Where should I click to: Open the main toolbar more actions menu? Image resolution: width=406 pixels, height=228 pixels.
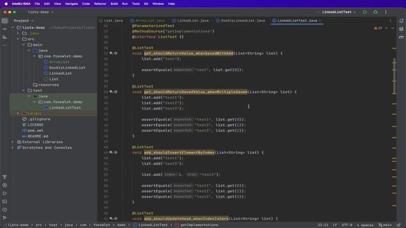tap(386, 12)
